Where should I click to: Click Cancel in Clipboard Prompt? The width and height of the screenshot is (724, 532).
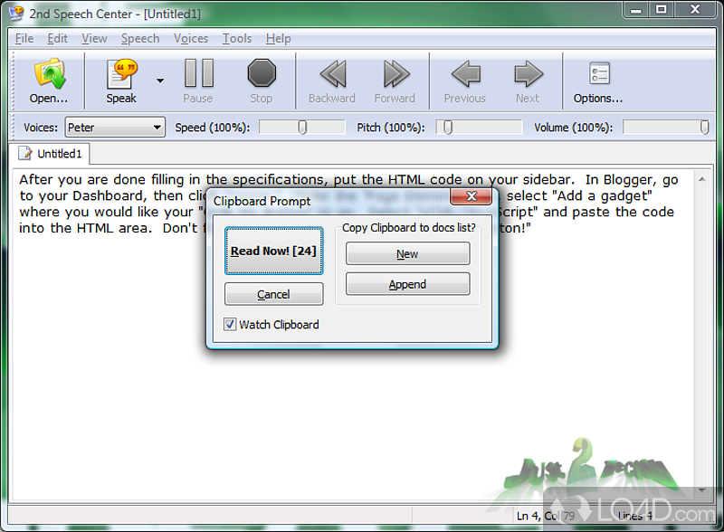click(274, 294)
